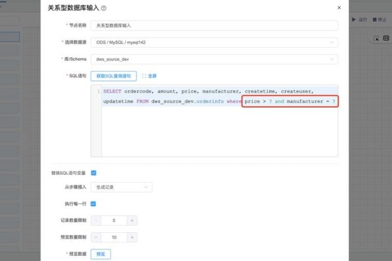The width and height of the screenshot is (392, 261).
Task: Decrease 预览数量限制 value
Action: tap(96, 238)
